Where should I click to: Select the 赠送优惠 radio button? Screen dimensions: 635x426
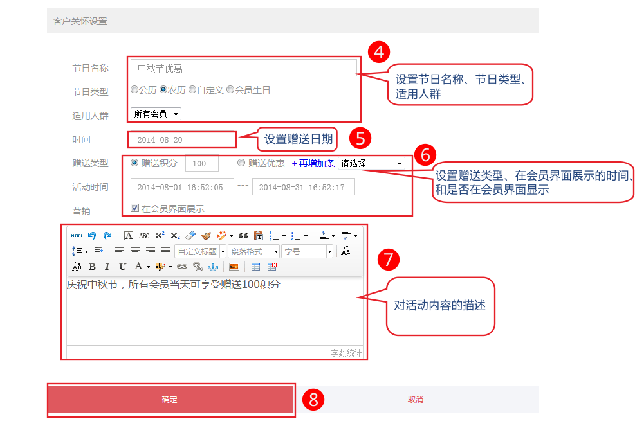pyautogui.click(x=241, y=163)
